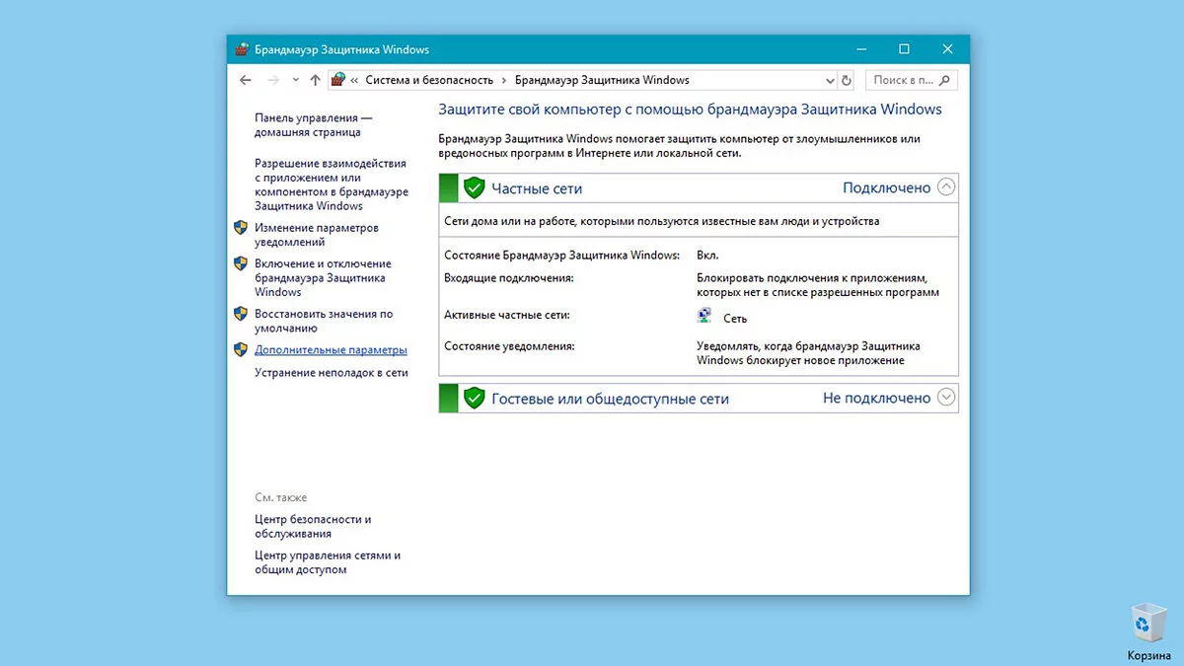Click the search input field
This screenshot has height=666, width=1184.
[902, 80]
